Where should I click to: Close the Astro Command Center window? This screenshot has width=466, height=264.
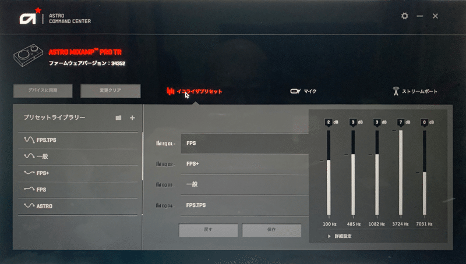tap(435, 16)
